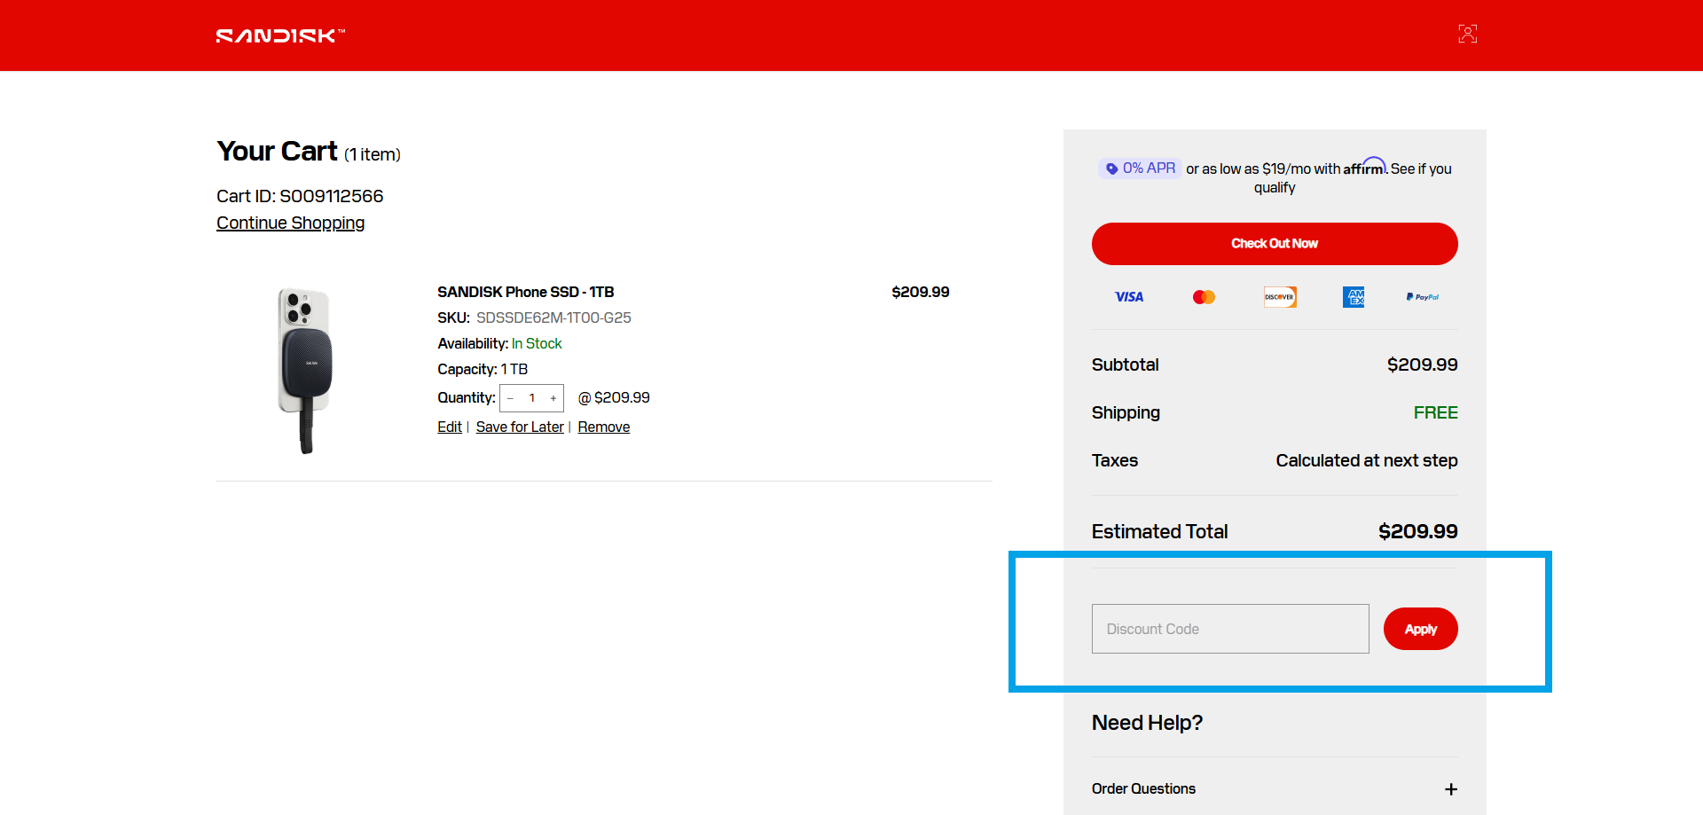Screen dimensions: 1703x815
Task: Select the Mastercard payment icon
Action: pyautogui.click(x=1204, y=297)
